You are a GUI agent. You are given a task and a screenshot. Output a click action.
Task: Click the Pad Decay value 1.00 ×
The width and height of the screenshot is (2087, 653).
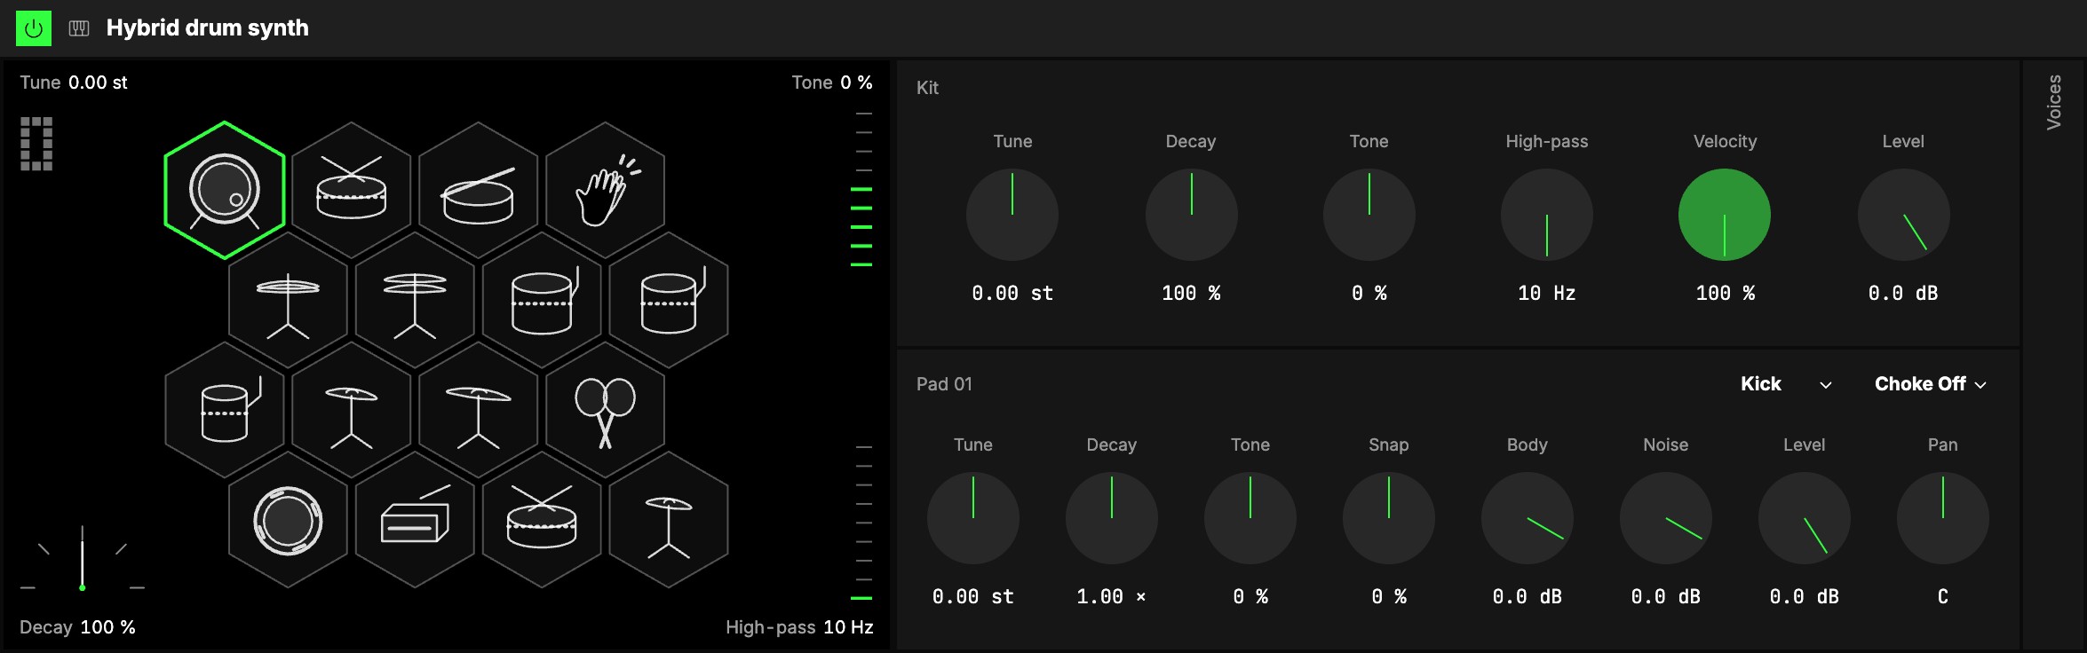(1112, 597)
